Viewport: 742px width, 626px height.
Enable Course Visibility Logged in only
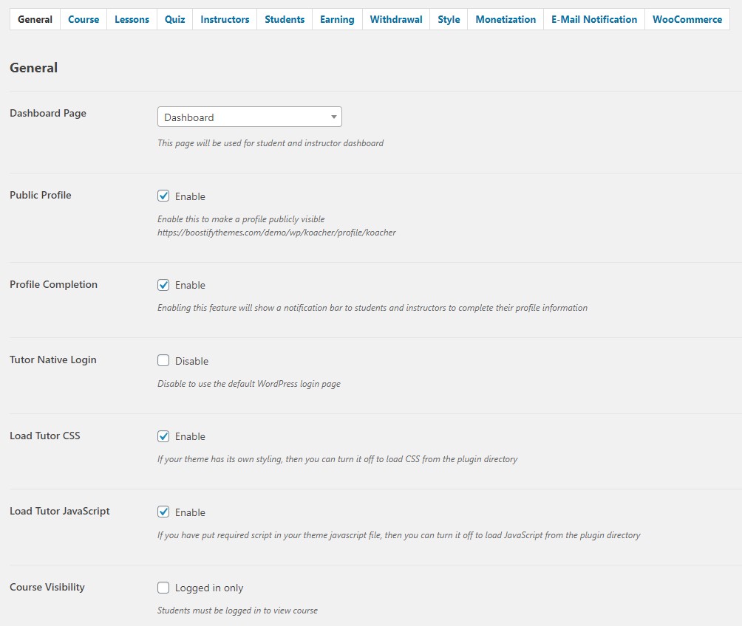pyautogui.click(x=163, y=587)
